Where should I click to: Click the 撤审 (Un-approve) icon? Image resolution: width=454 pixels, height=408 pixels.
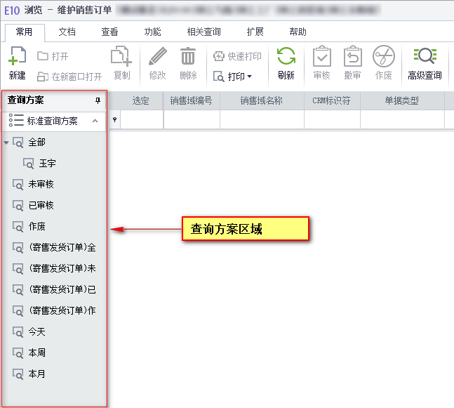[352, 57]
